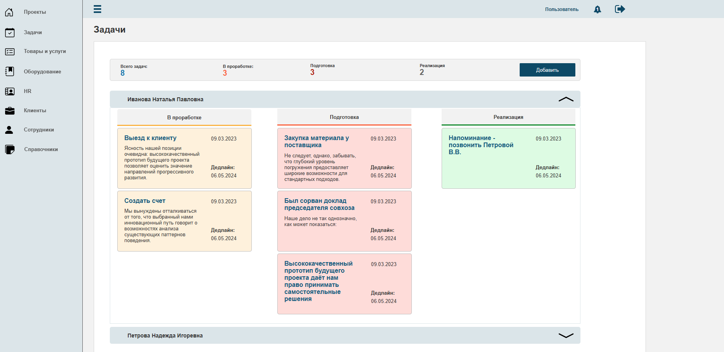Open the Создать счет task card
The image size is (724, 352).
[184, 221]
